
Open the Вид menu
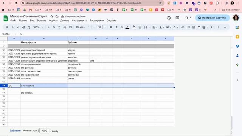(32, 20)
